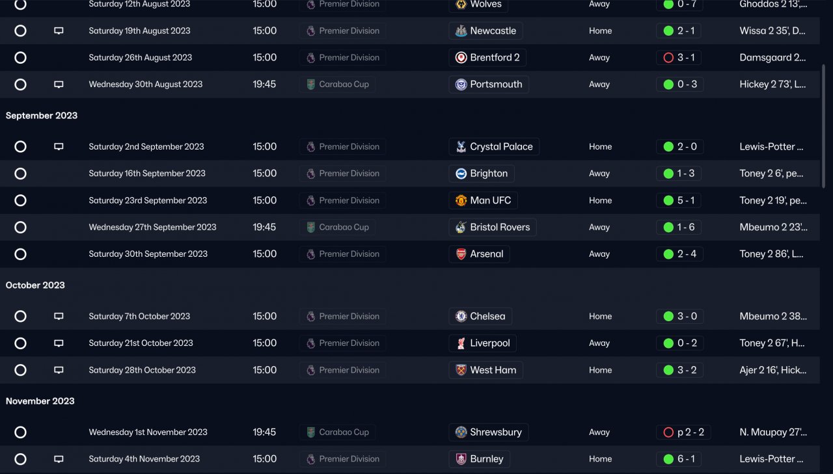
Task: Open the Bristol Rovers team link
Action: [x=499, y=228]
